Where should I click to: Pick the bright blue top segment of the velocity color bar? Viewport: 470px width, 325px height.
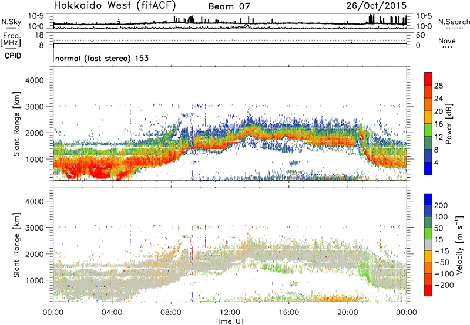point(428,199)
